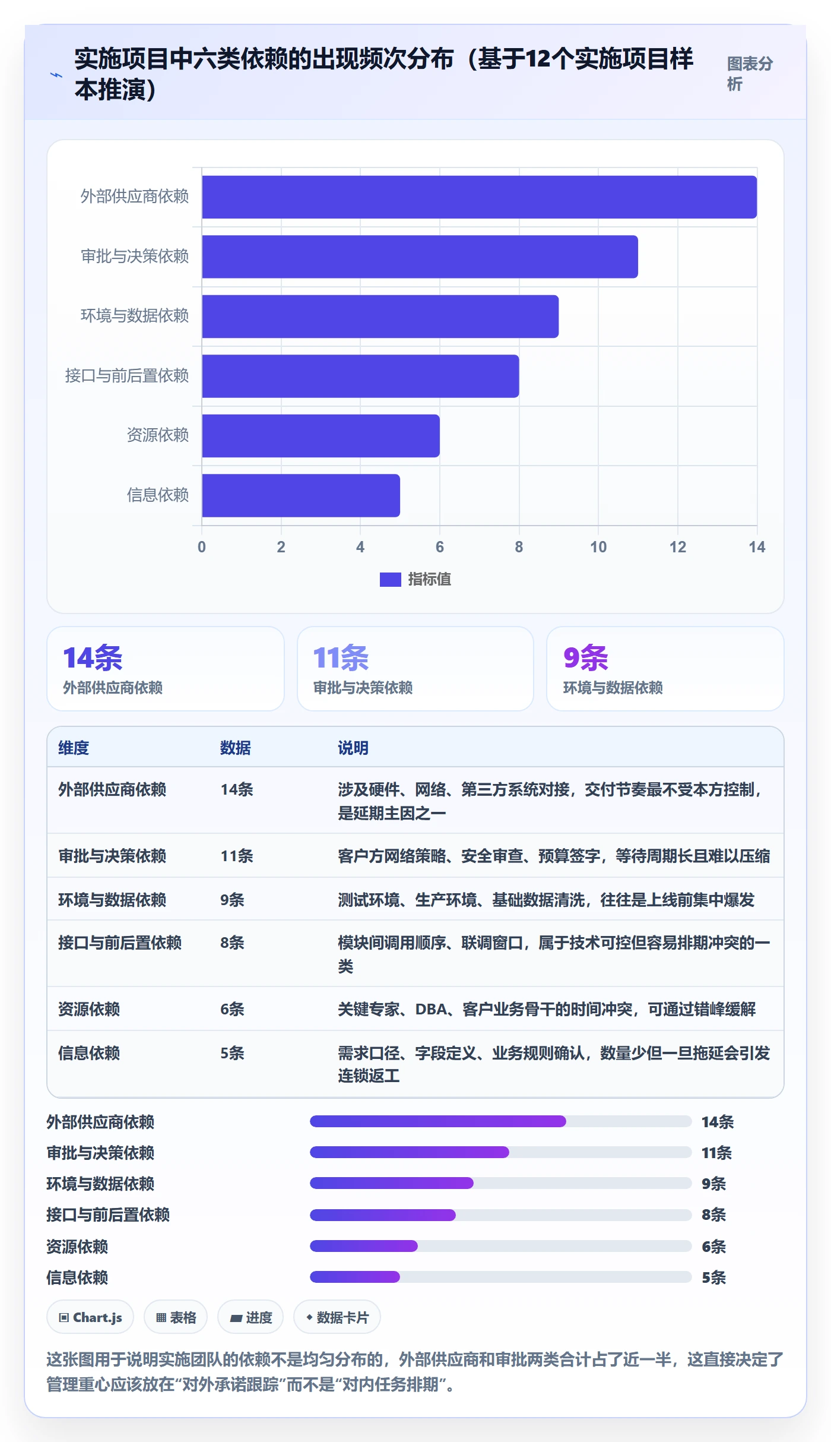This screenshot has width=831, height=1442.
Task: Click the 测试环境、生产环境 description cell
Action: [x=546, y=900]
